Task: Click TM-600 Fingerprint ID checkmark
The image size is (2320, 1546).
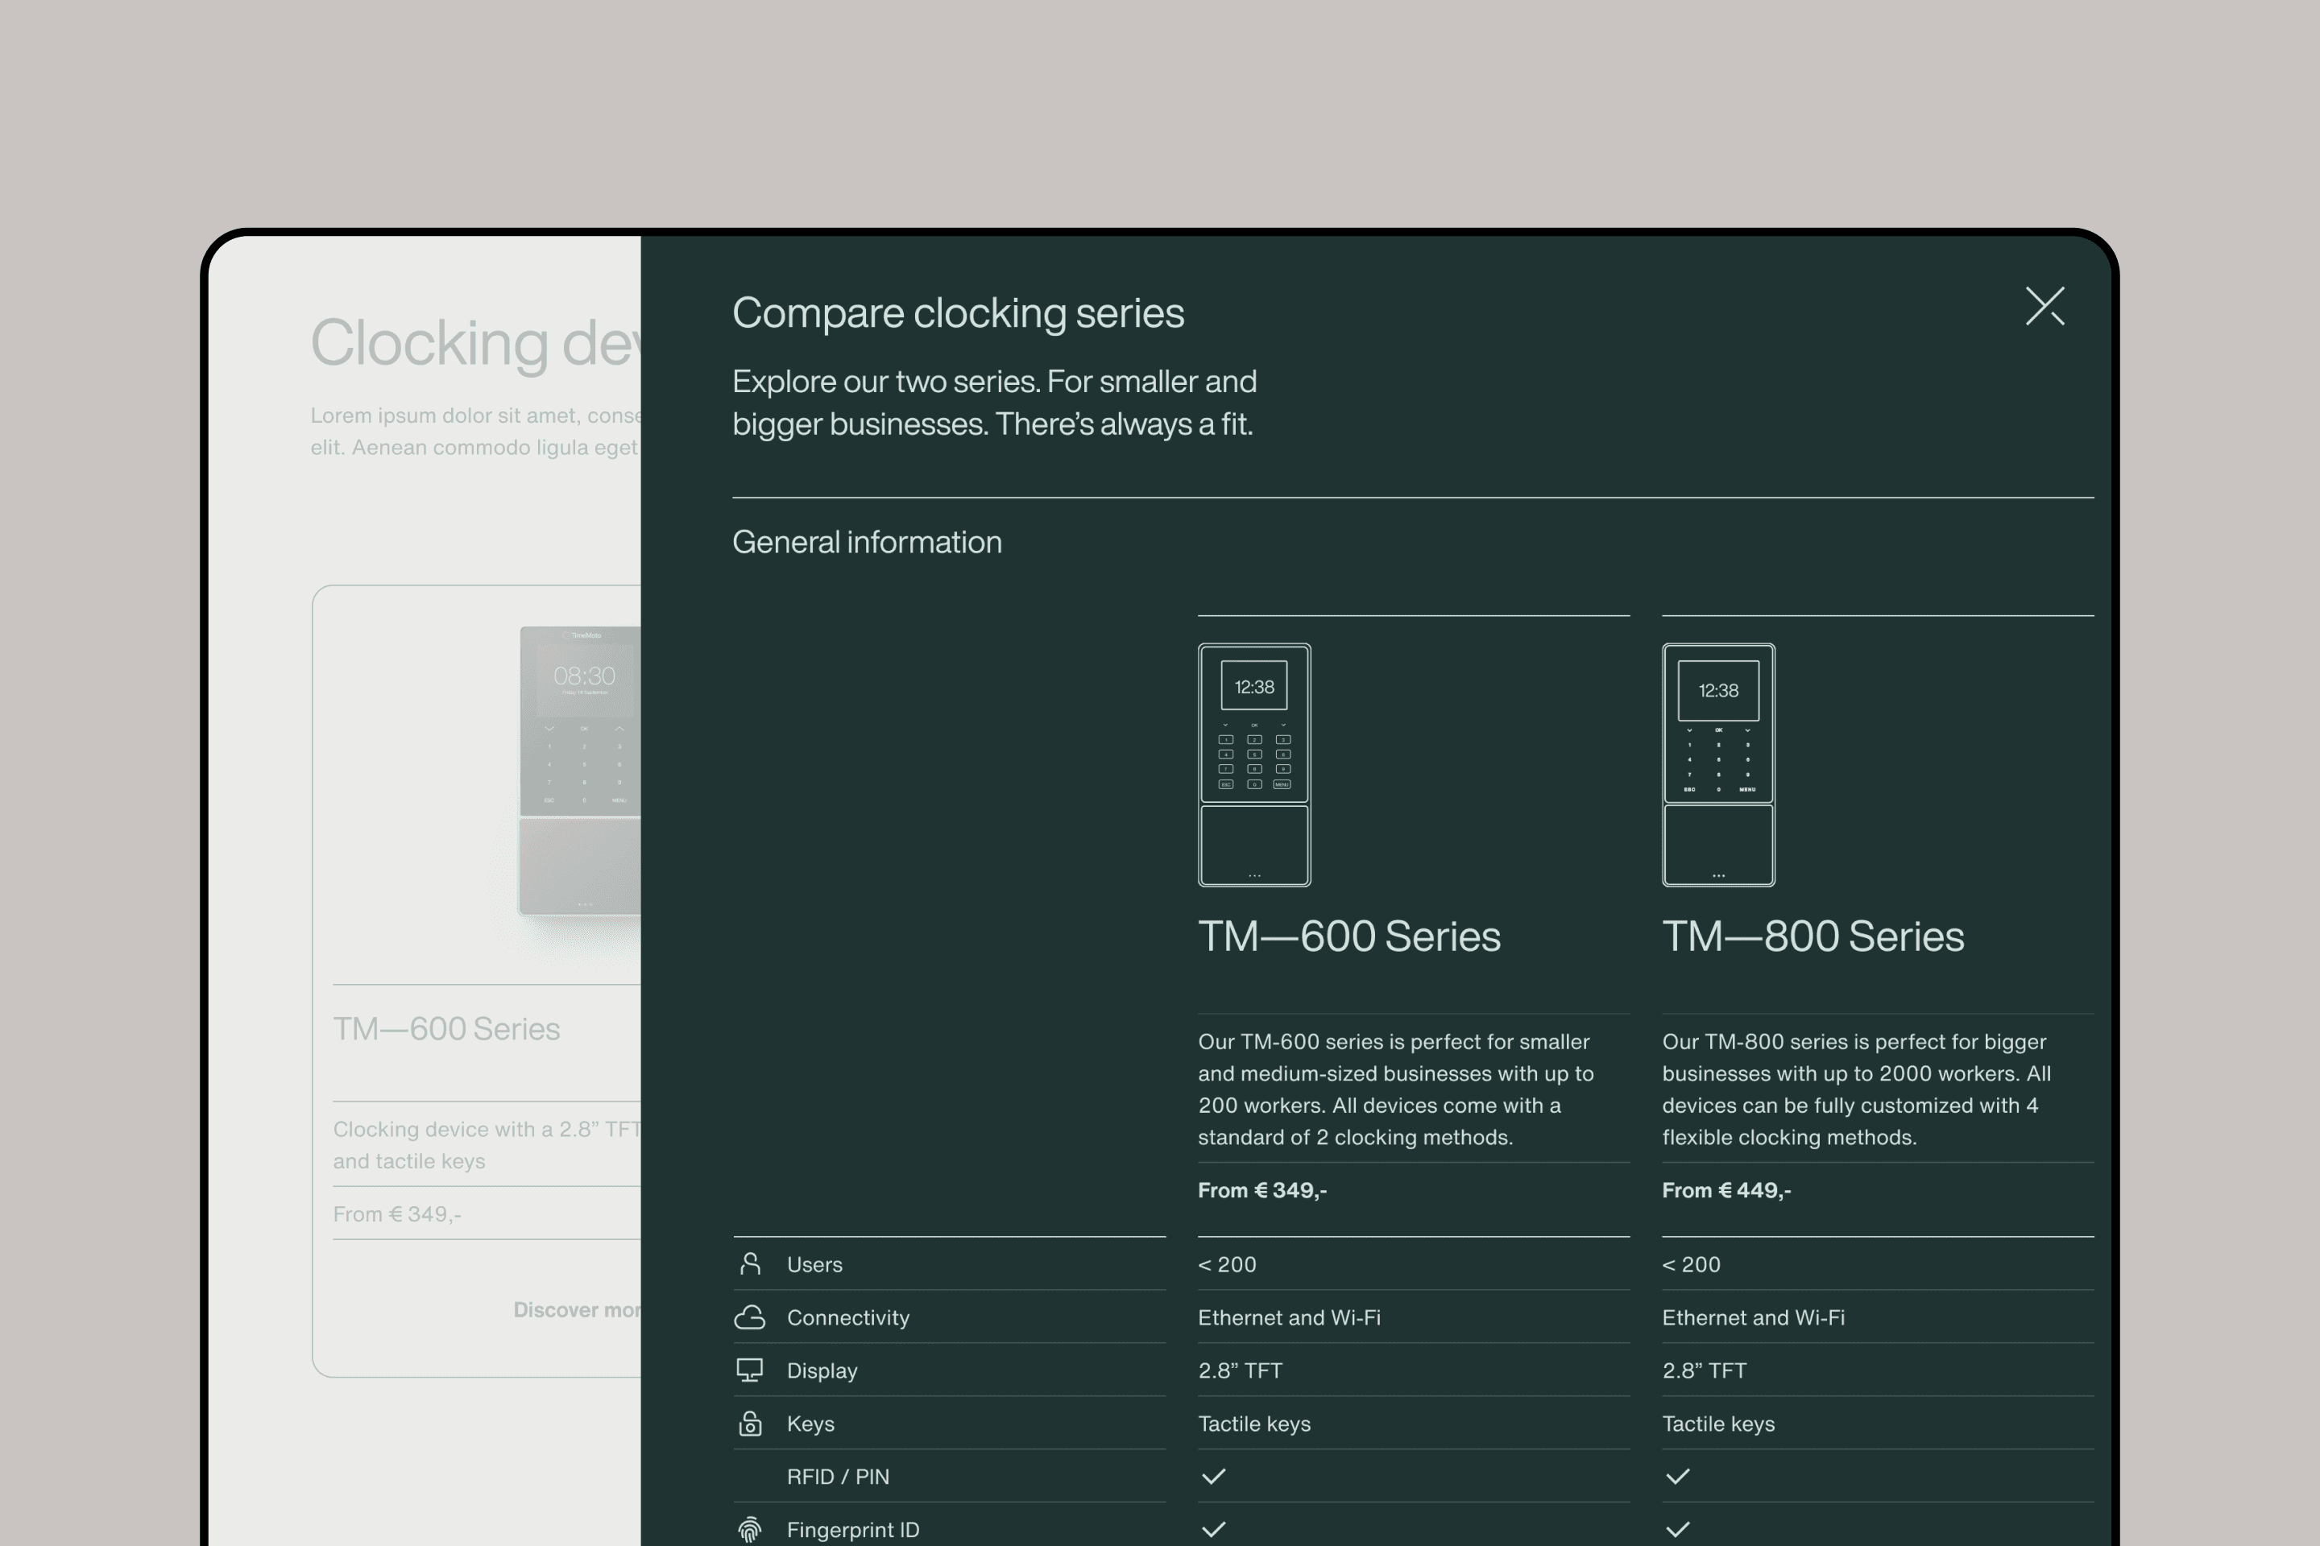Action: 1213,1529
